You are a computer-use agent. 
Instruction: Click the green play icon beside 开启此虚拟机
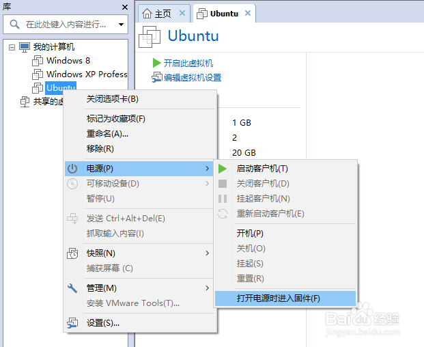click(156, 63)
